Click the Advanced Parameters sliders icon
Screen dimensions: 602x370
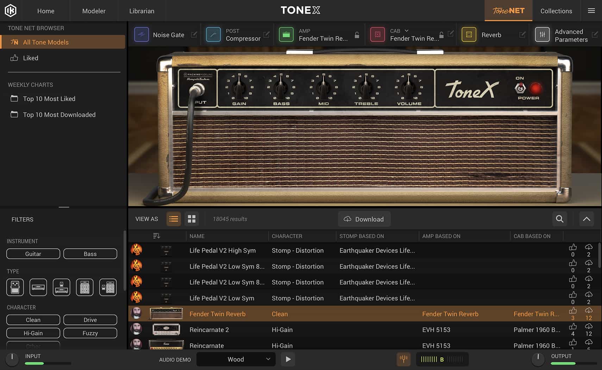pos(542,35)
